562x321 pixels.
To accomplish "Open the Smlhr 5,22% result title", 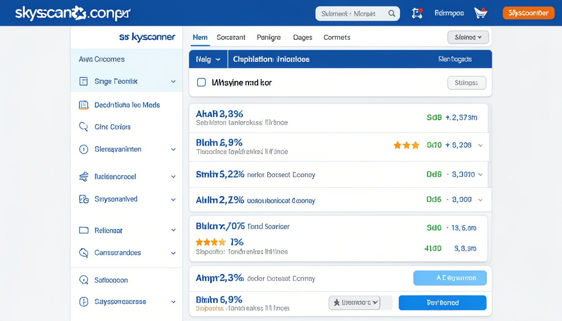I will (220, 174).
